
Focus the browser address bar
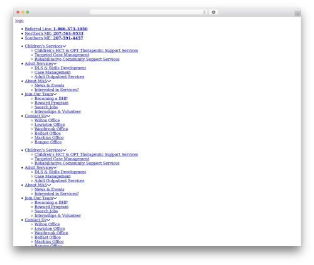tap(148, 12)
